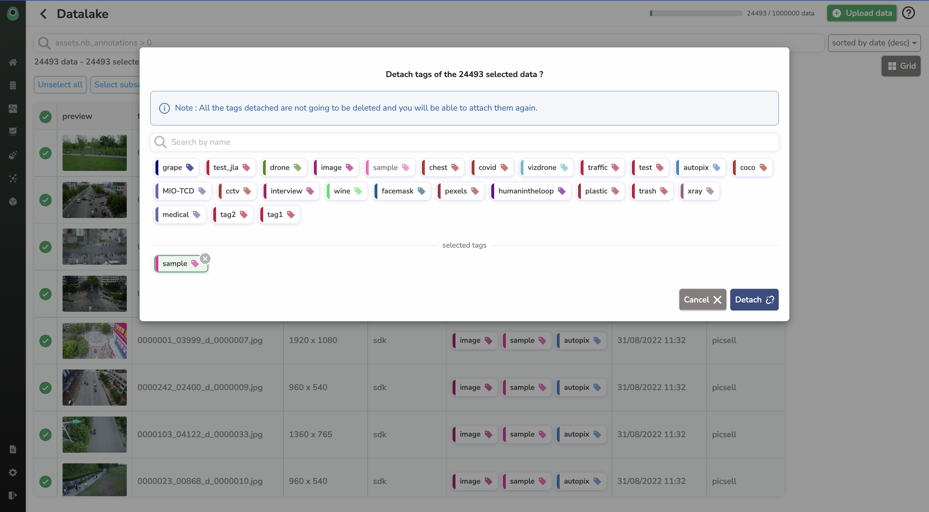
Task: Uncheck the first row's green checkbox
Action: point(45,153)
